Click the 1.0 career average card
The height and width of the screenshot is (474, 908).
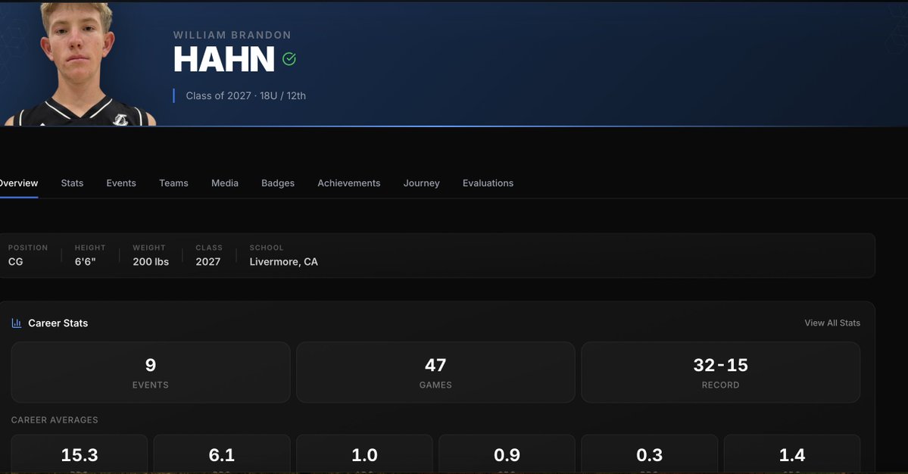click(x=364, y=454)
